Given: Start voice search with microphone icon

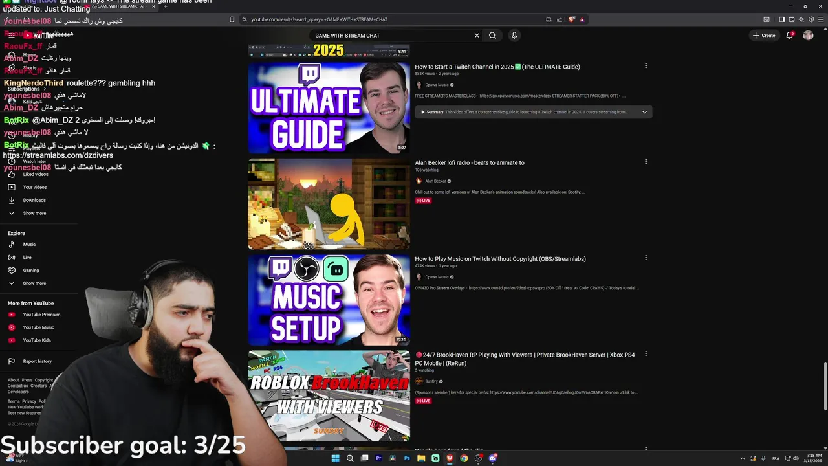Looking at the screenshot, I should (514, 36).
